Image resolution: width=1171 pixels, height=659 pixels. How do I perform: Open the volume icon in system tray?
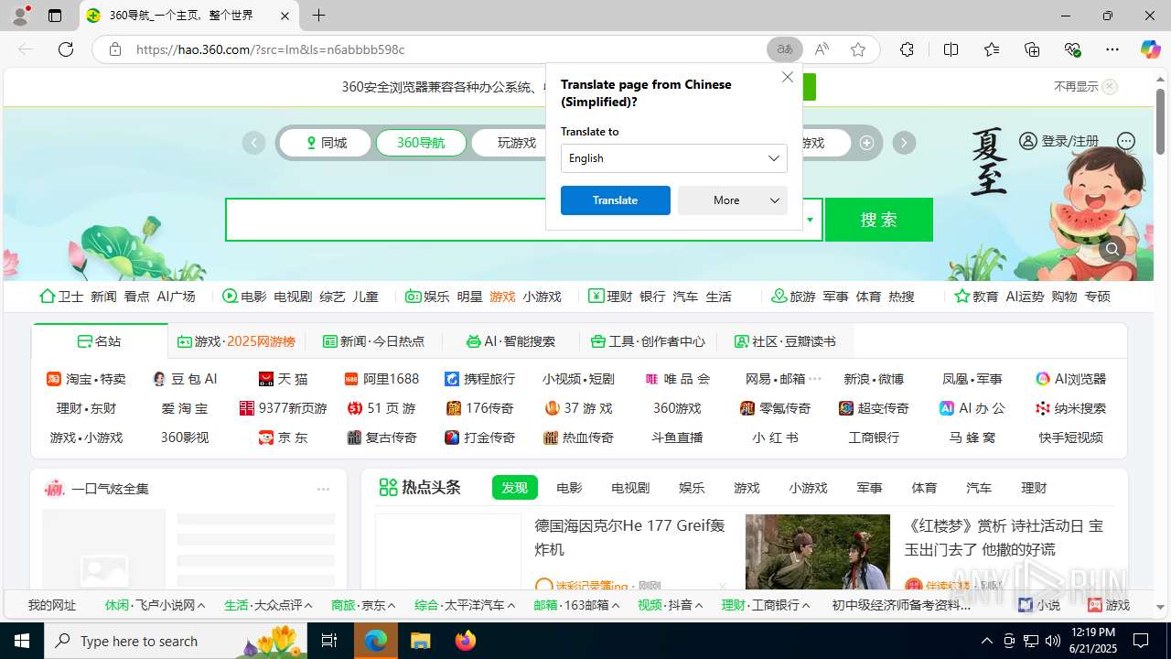[x=1053, y=641]
